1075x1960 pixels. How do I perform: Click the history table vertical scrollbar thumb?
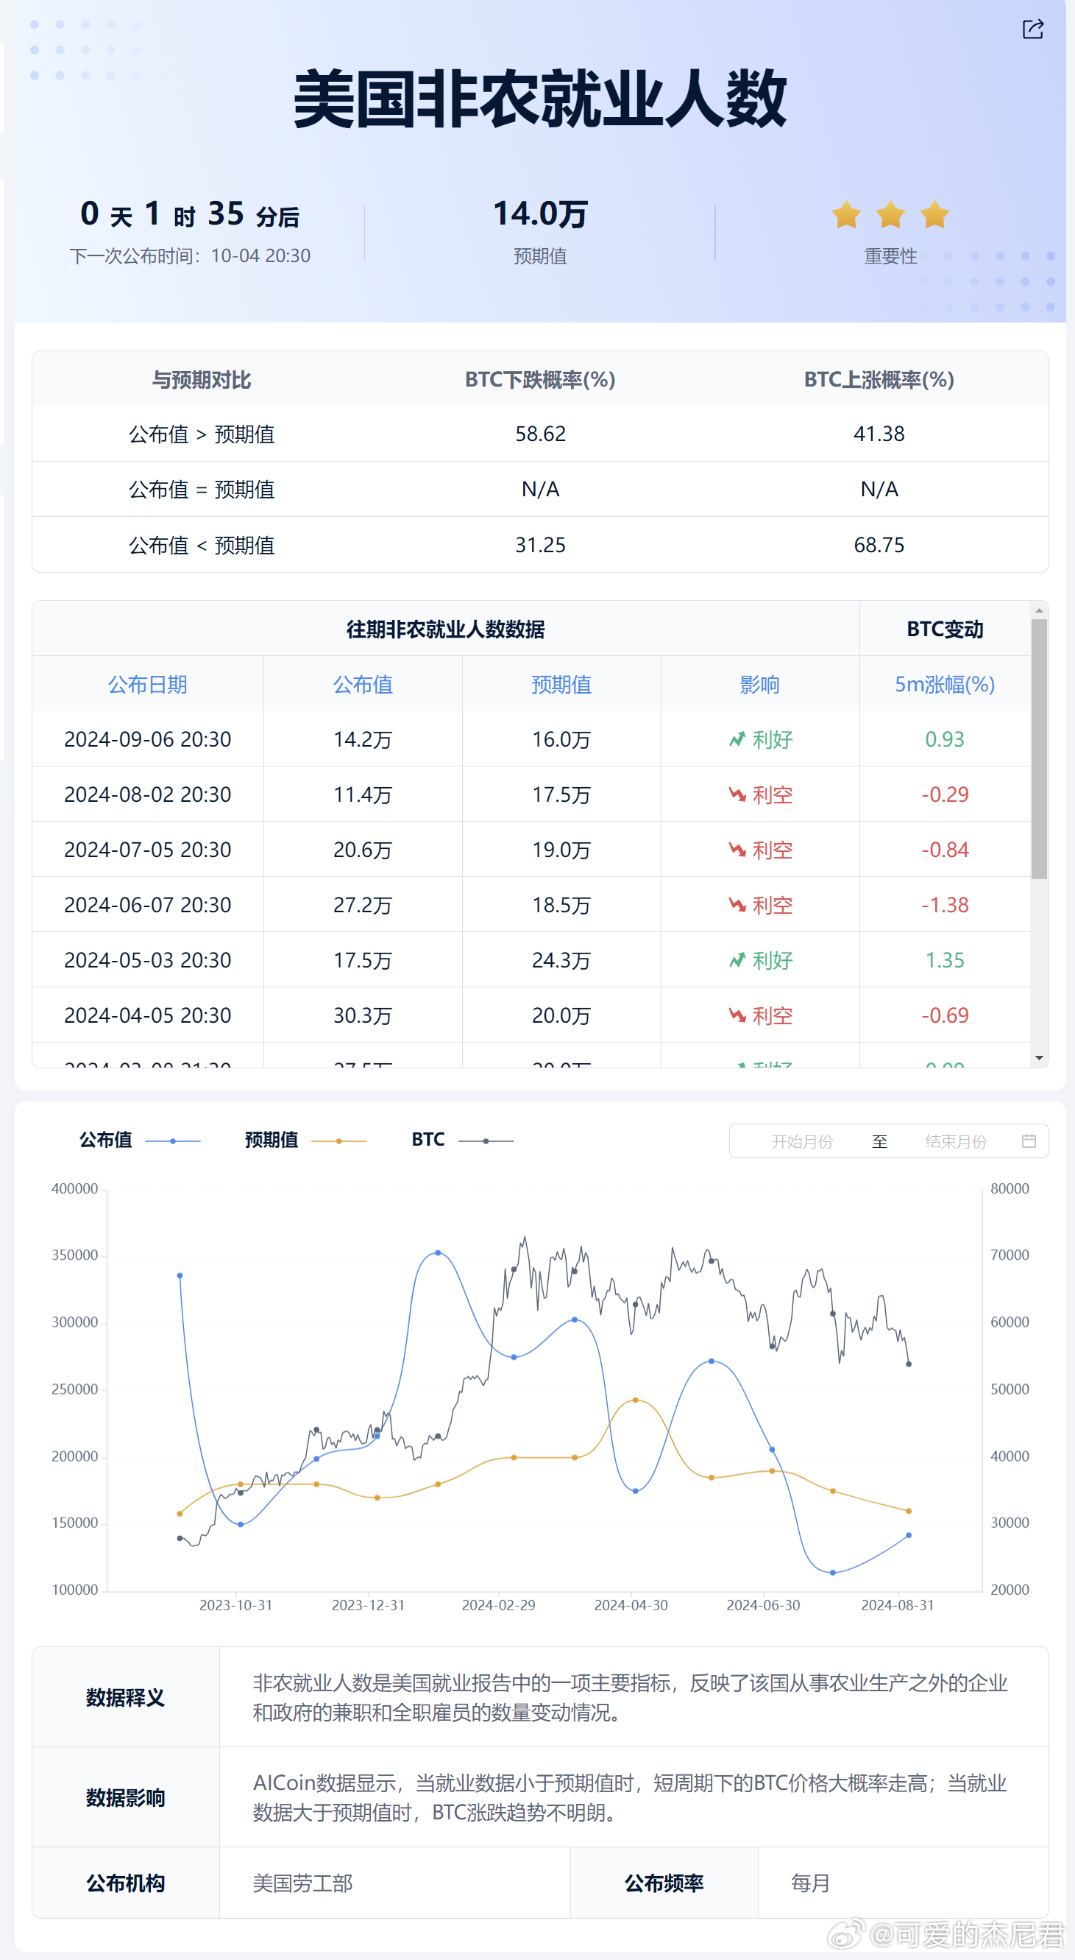click(x=1038, y=750)
